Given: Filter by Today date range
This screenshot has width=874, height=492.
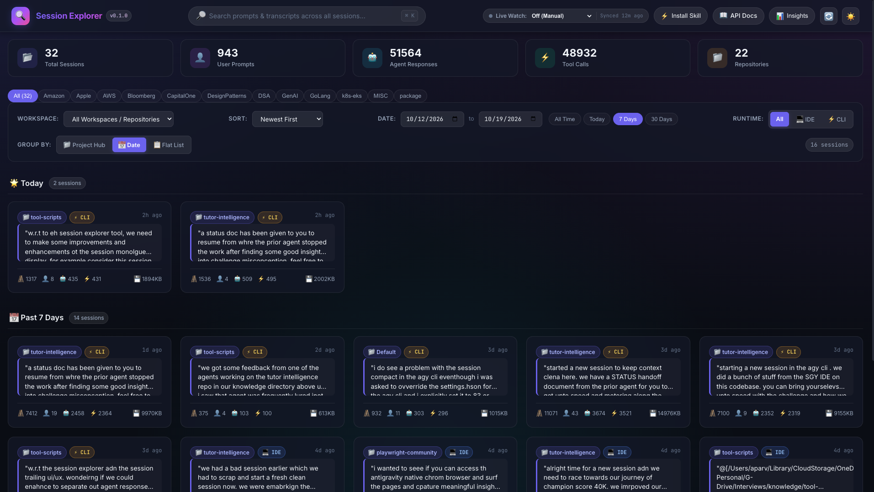Looking at the screenshot, I should click(x=596, y=119).
